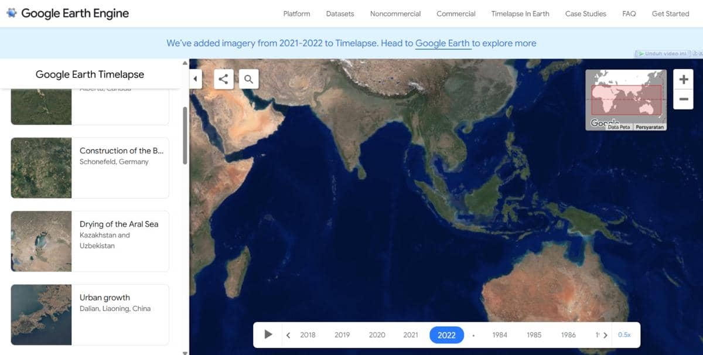This screenshot has width=703, height=355.
Task: Open the share options icon
Action: (223, 79)
